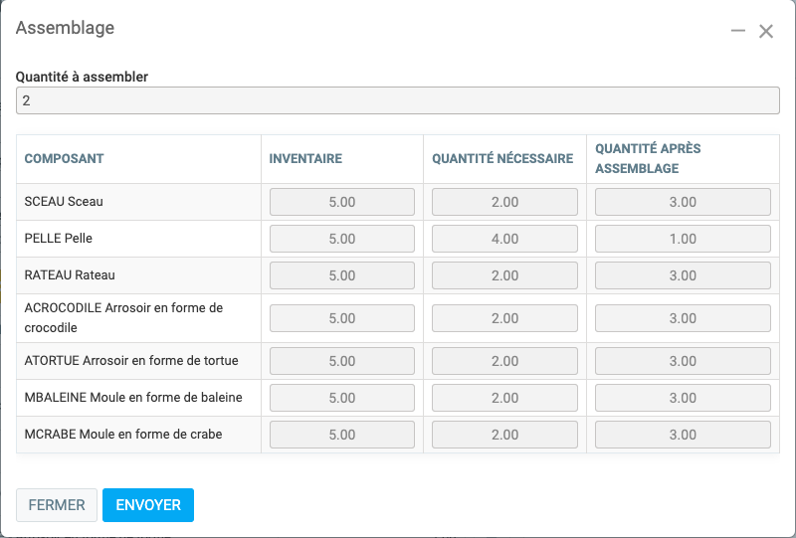This screenshot has height=538, width=796.
Task: Close the Assemblage dialog window
Action: tap(766, 31)
